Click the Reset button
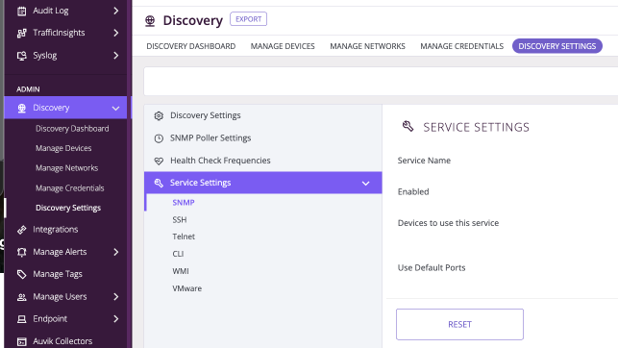 pyautogui.click(x=459, y=324)
